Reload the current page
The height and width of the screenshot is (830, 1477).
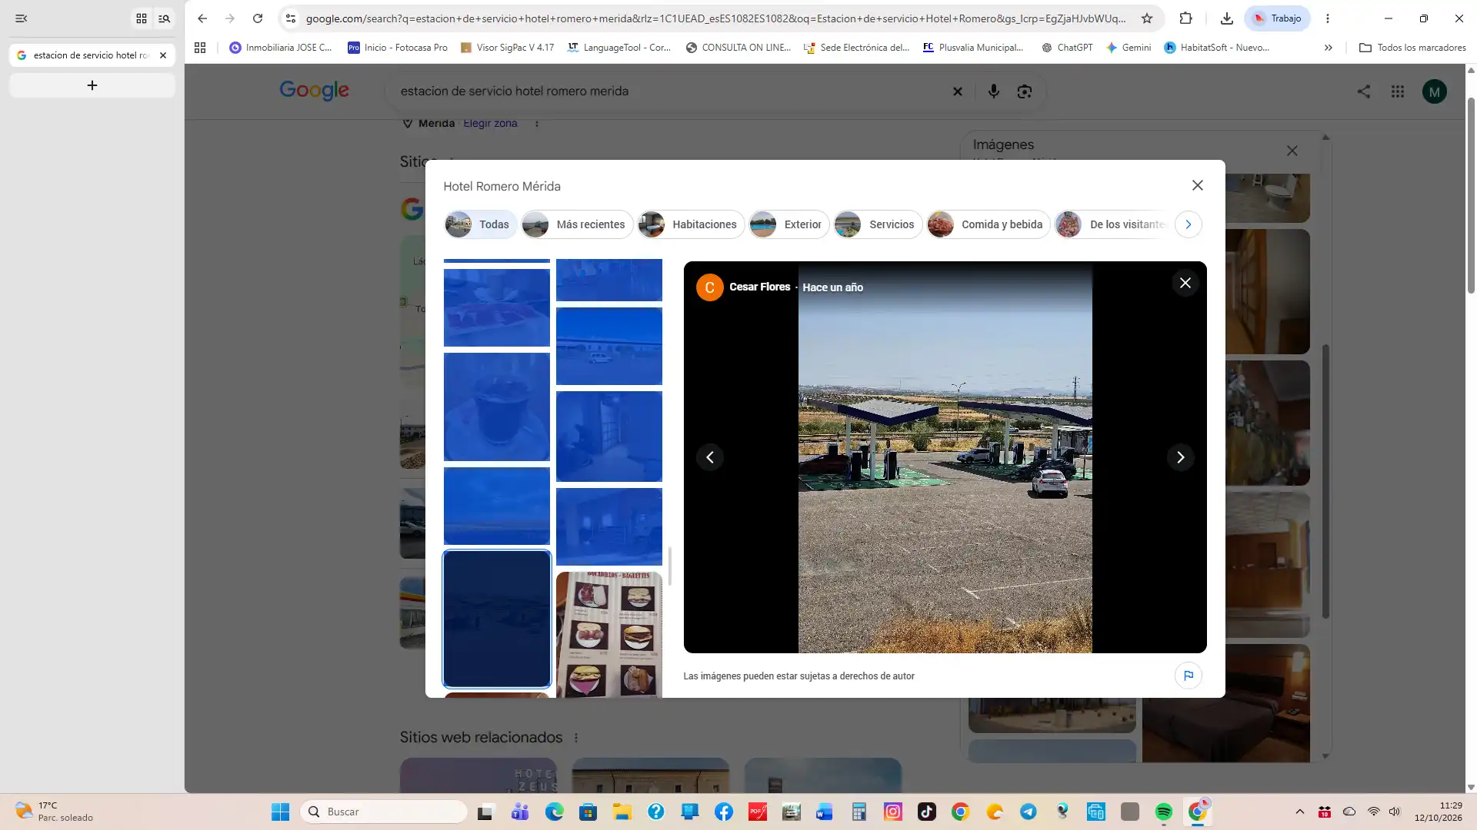[258, 18]
